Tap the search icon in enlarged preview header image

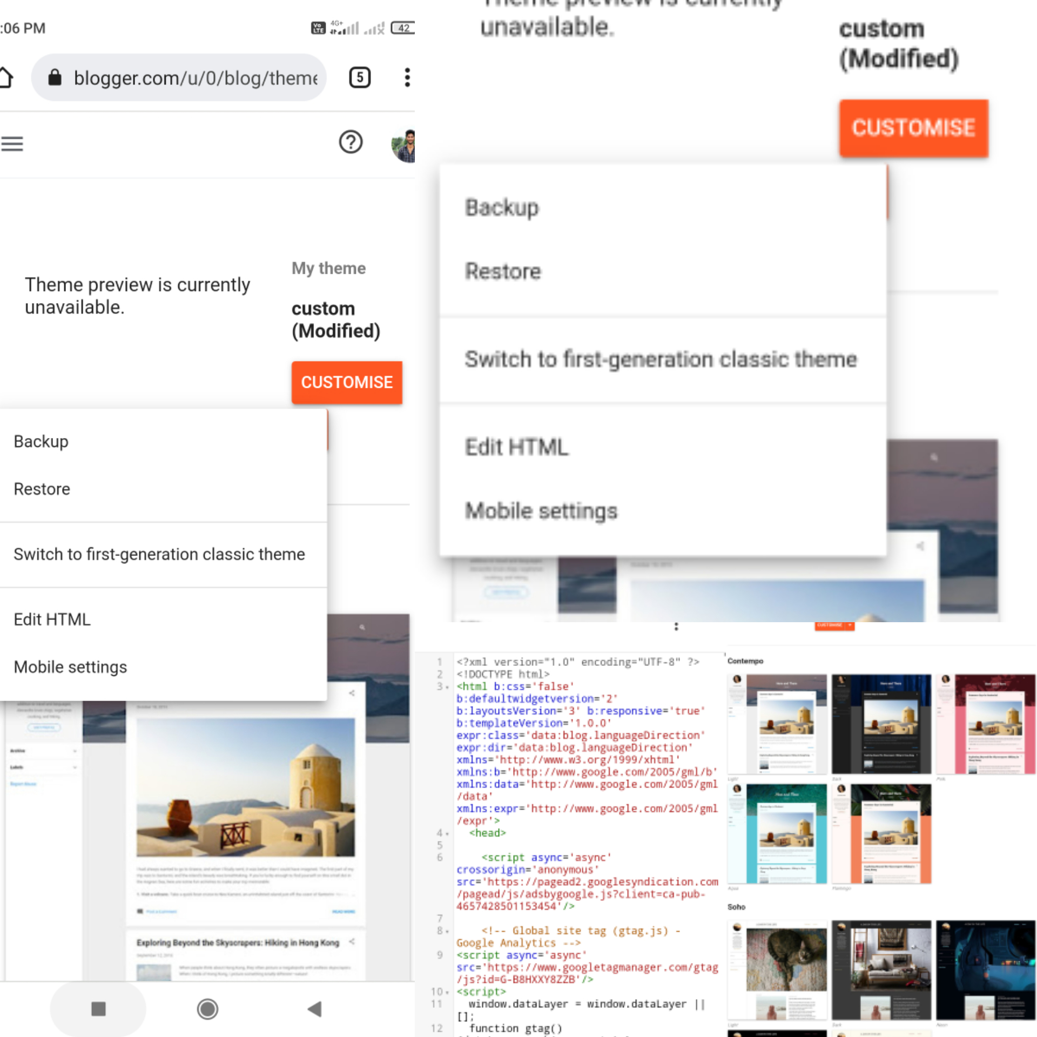934,457
